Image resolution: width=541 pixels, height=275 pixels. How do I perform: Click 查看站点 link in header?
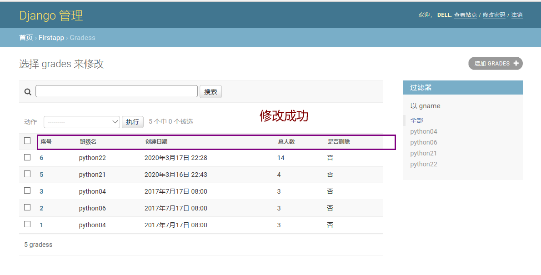point(466,15)
